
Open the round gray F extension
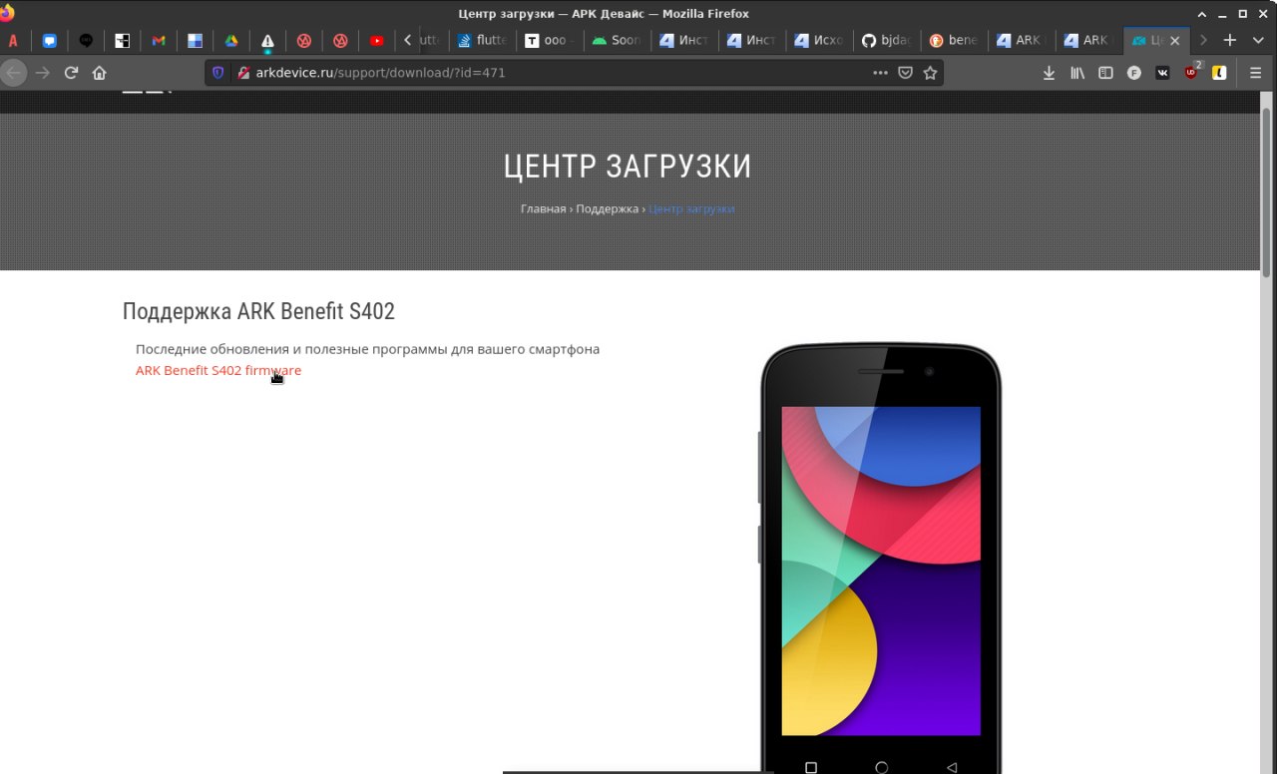click(x=1134, y=73)
